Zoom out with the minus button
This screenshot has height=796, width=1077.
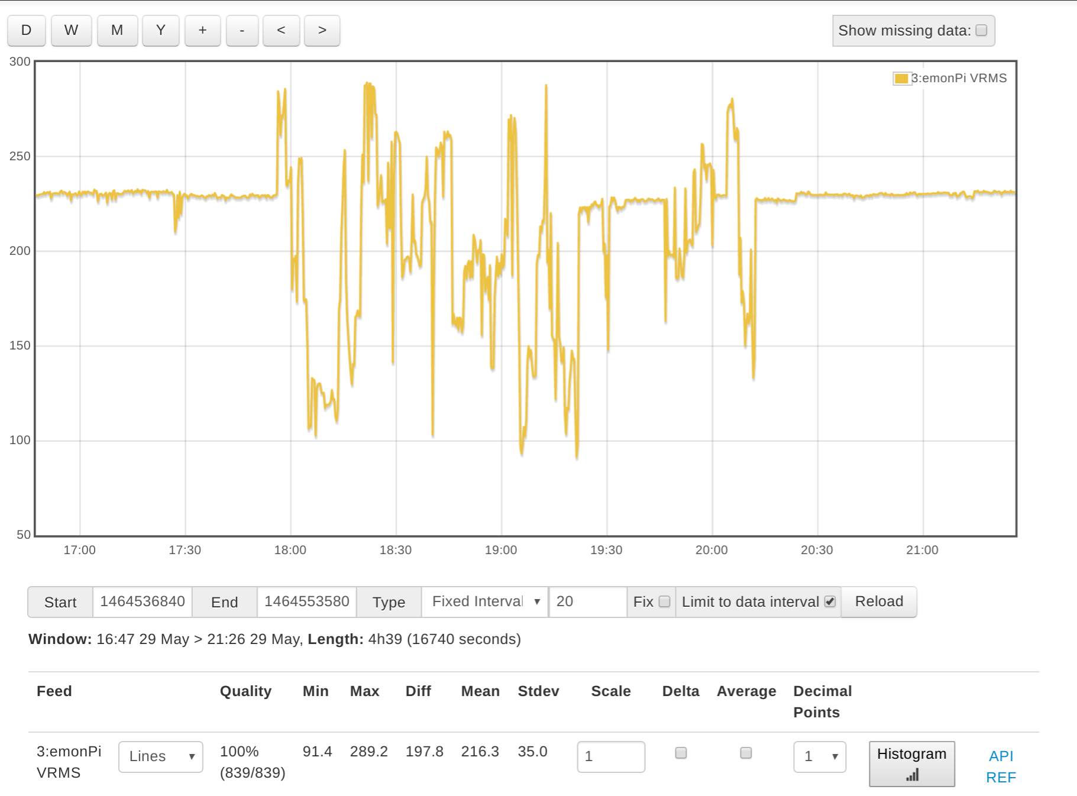click(x=242, y=31)
